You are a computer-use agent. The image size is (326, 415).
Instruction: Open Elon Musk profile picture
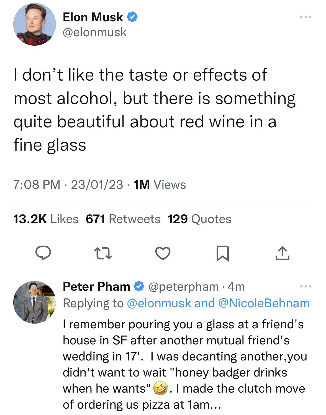pos(35,24)
